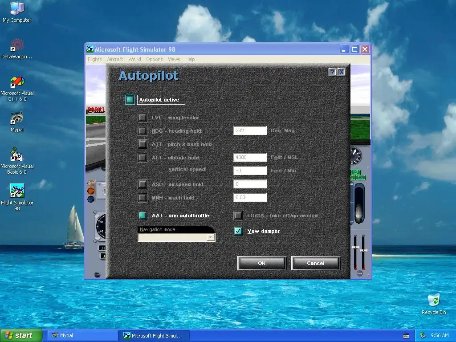Click the keyboard icon in system tray
This screenshot has width=456, height=342.
[406, 336]
